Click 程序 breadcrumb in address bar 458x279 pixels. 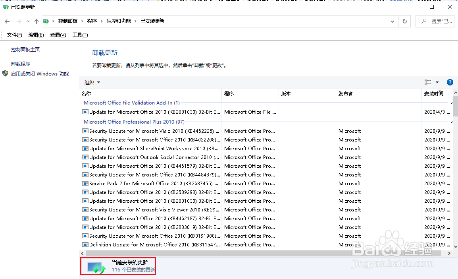coord(92,21)
